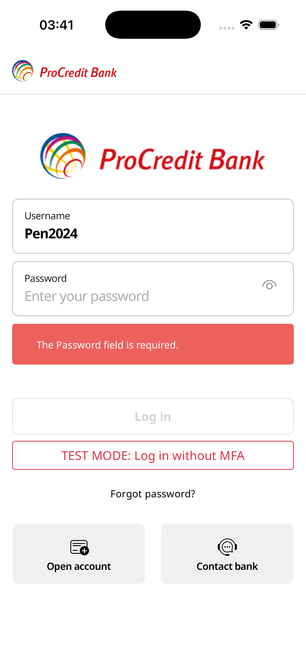Tap the small globe logo in the header
The image size is (306, 667).
[x=23, y=71]
